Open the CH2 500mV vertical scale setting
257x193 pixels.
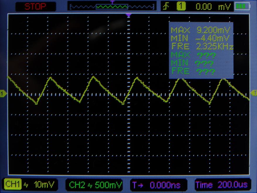[x=107, y=185]
